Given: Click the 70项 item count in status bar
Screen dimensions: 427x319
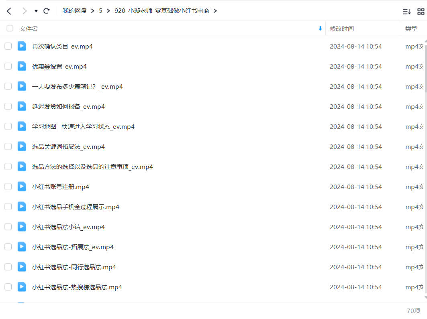Looking at the screenshot, I should [413, 311].
